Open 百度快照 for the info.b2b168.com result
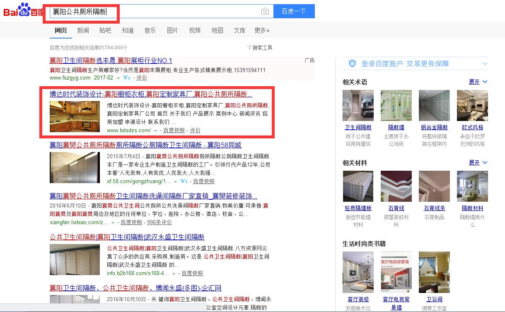This screenshot has height=312, width=505. (192, 273)
